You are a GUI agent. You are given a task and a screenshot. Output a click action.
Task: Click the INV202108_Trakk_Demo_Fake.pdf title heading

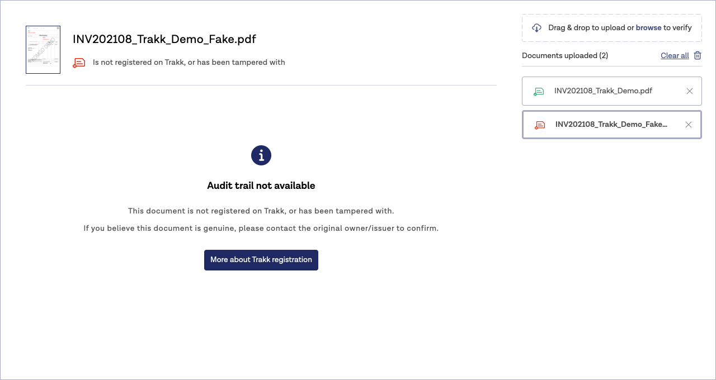pos(164,39)
